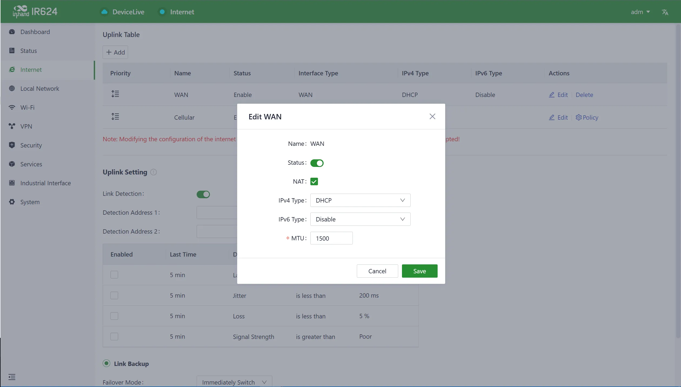Uncheck the NAT checkbox

pos(314,181)
